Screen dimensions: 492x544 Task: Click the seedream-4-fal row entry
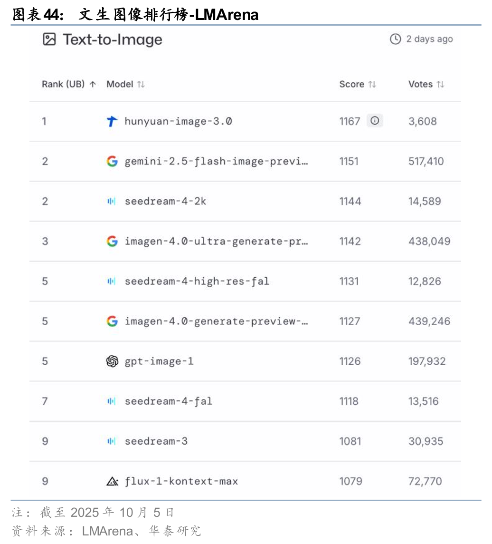point(168,401)
